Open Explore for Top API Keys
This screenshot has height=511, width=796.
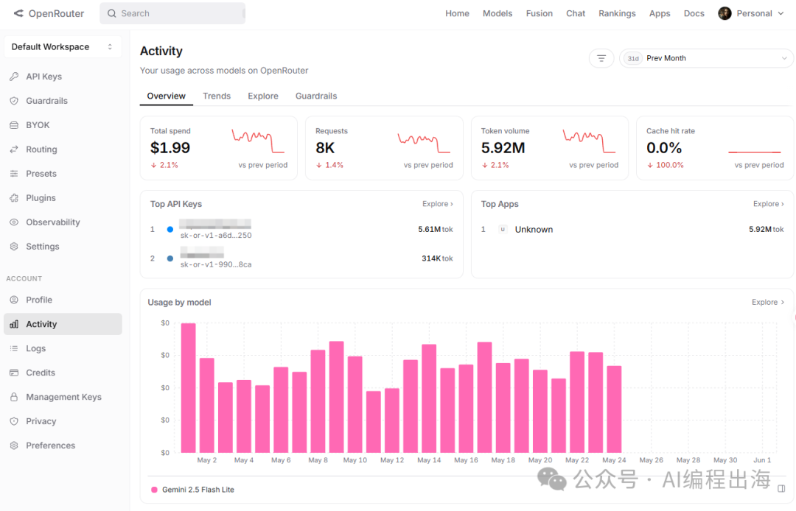438,204
